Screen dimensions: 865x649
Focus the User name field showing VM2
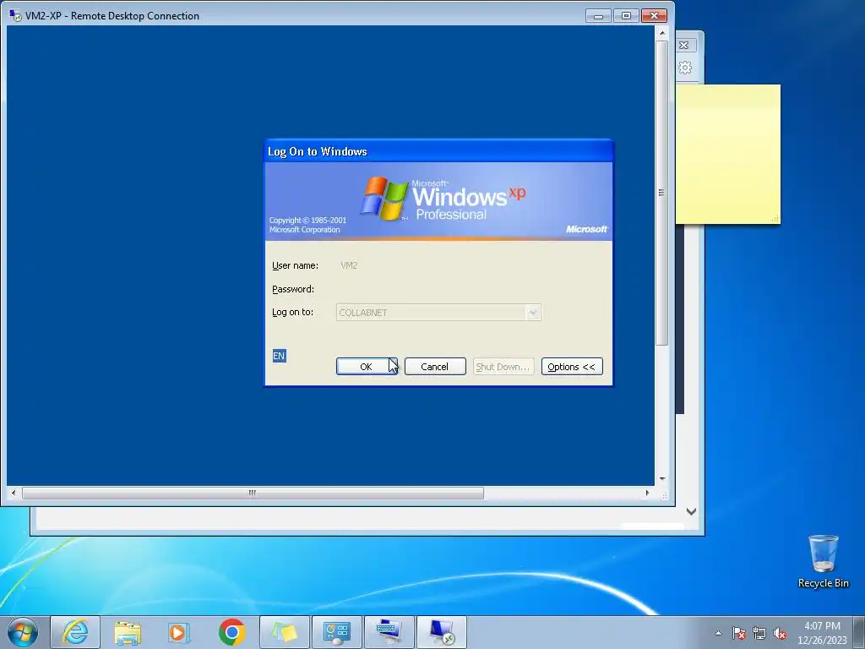pyautogui.click(x=438, y=265)
